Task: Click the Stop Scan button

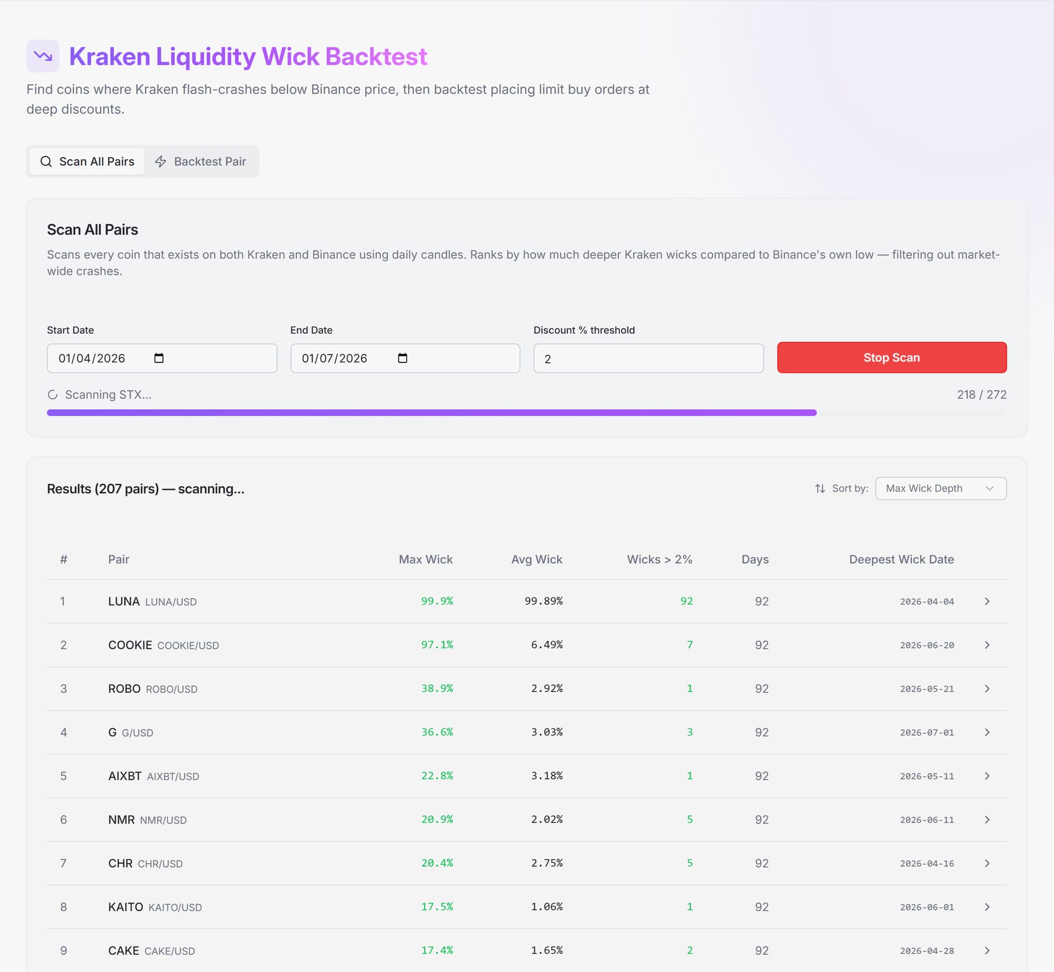Action: coord(892,357)
